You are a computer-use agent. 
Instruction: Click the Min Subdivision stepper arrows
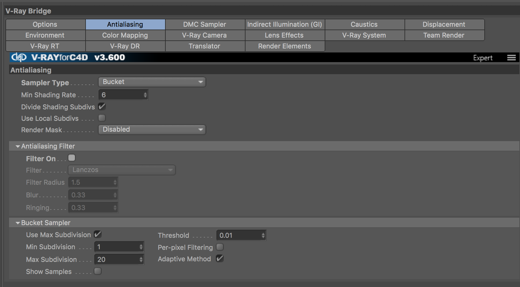pyautogui.click(x=141, y=247)
